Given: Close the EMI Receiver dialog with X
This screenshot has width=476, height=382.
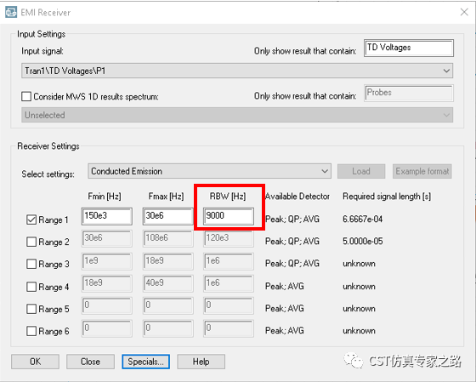Looking at the screenshot, I should coord(464,12).
